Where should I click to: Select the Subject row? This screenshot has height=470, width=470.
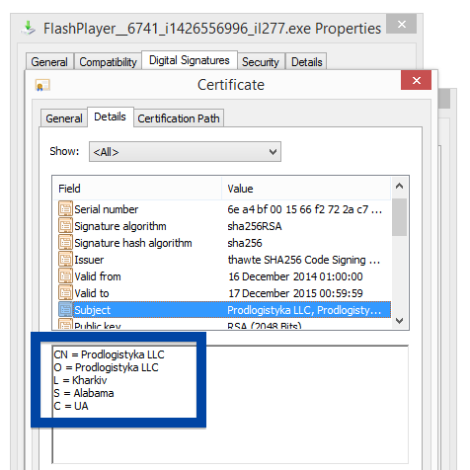224,310
